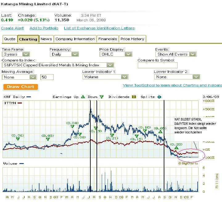The image size is (222, 202).
Task: Click the Katanga Mining Limited (KAT-T) heading
Action: point(35,4)
